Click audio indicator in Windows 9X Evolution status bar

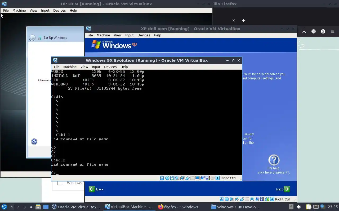click(177, 178)
